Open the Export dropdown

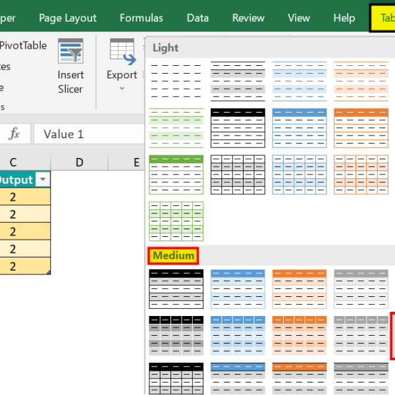click(x=122, y=65)
